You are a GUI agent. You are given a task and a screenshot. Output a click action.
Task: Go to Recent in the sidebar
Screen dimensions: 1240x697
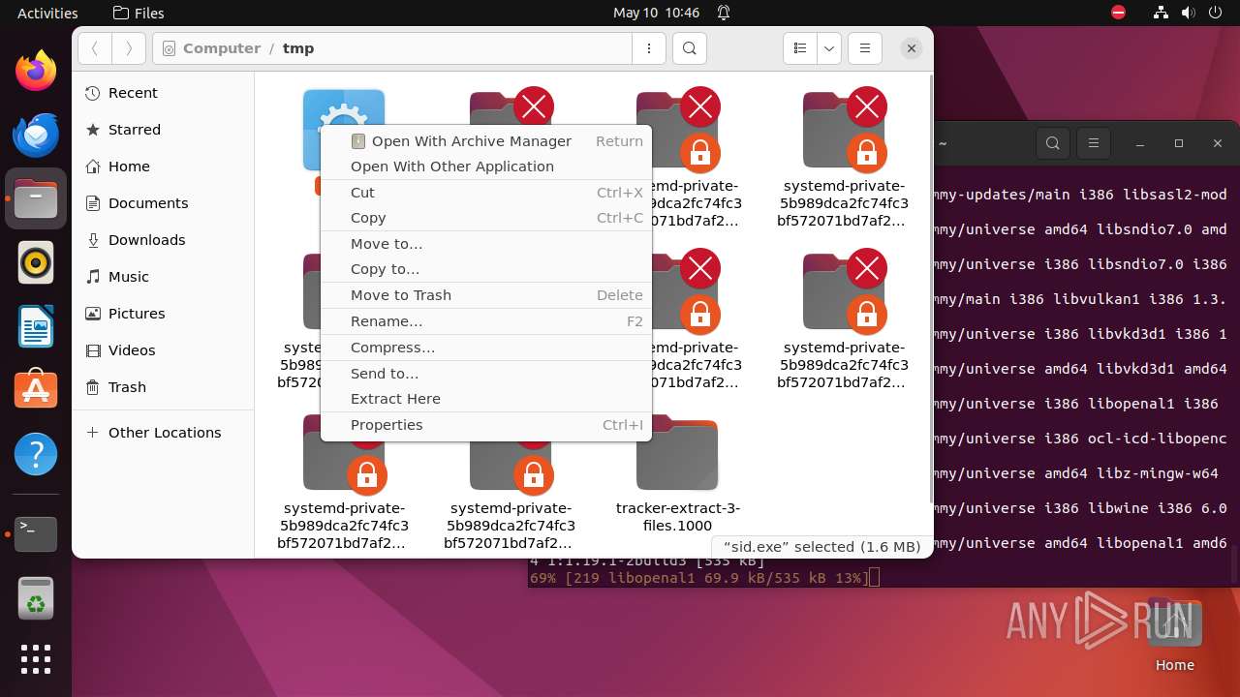pos(163,93)
